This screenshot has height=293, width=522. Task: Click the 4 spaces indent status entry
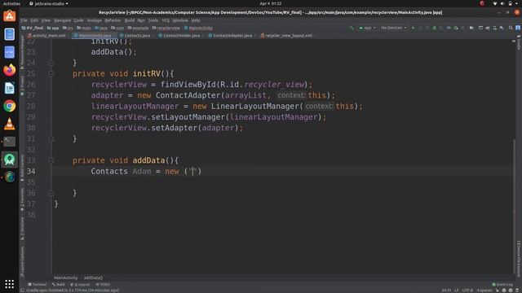484,291
